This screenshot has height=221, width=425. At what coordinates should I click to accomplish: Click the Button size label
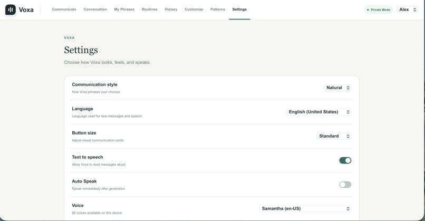[x=84, y=133]
